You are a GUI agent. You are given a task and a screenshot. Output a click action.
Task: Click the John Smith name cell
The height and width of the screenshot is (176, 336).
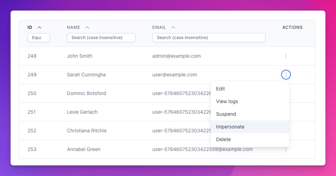(80, 56)
